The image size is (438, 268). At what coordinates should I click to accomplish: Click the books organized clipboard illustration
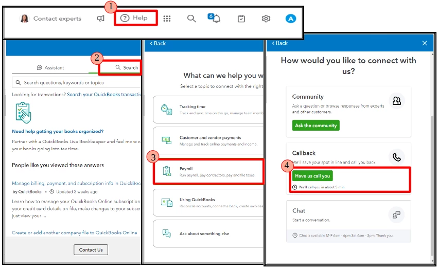24,113
